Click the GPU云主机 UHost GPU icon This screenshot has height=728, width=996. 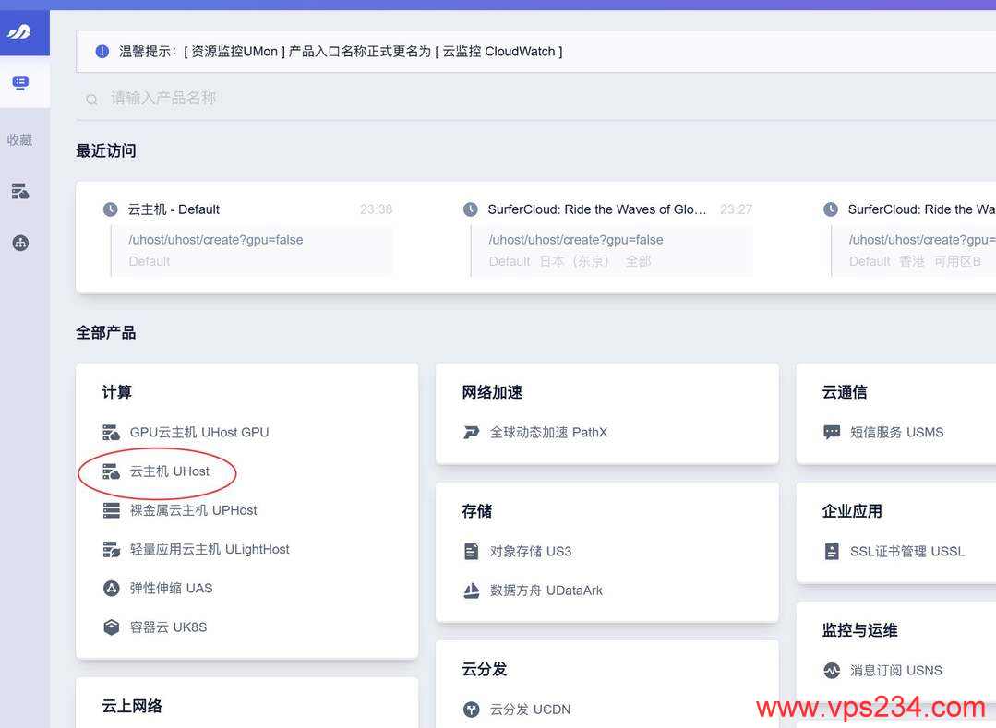click(111, 432)
